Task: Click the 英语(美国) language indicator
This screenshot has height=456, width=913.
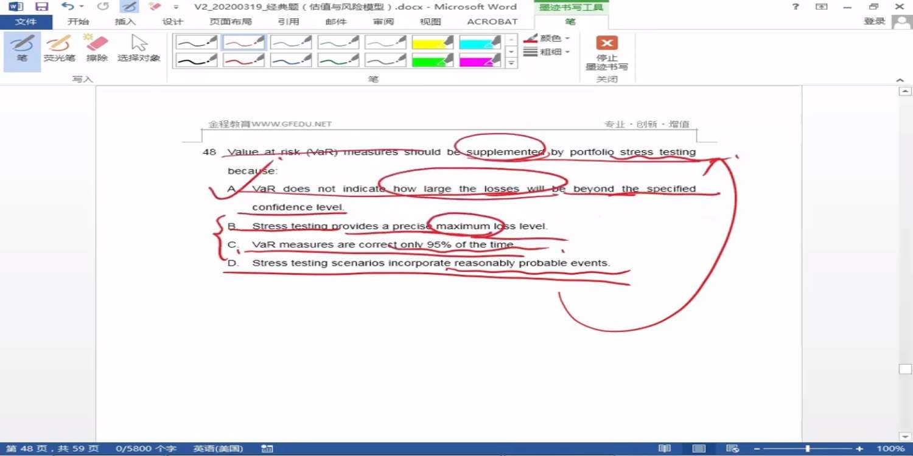Action: [219, 449]
